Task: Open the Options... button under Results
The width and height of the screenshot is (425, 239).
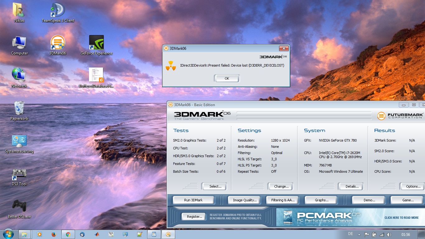Action: [x=412, y=186]
